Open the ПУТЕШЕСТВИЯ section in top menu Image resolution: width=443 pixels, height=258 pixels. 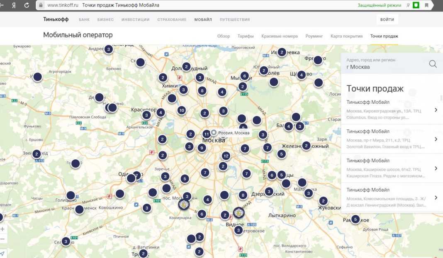(235, 19)
